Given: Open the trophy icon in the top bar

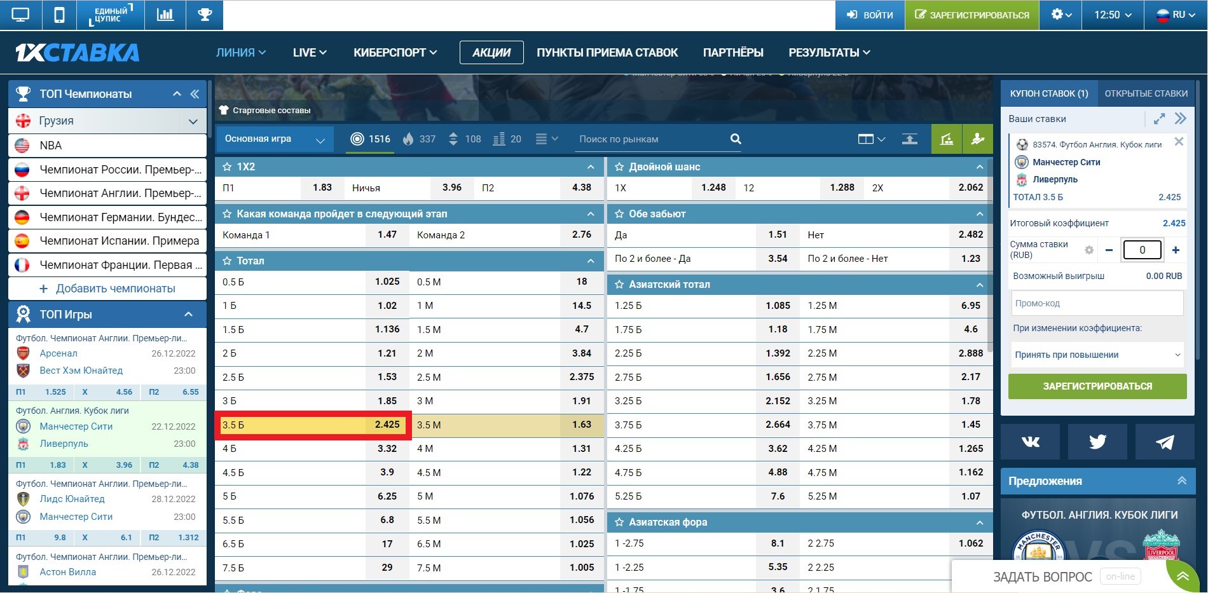Looking at the screenshot, I should (x=205, y=15).
